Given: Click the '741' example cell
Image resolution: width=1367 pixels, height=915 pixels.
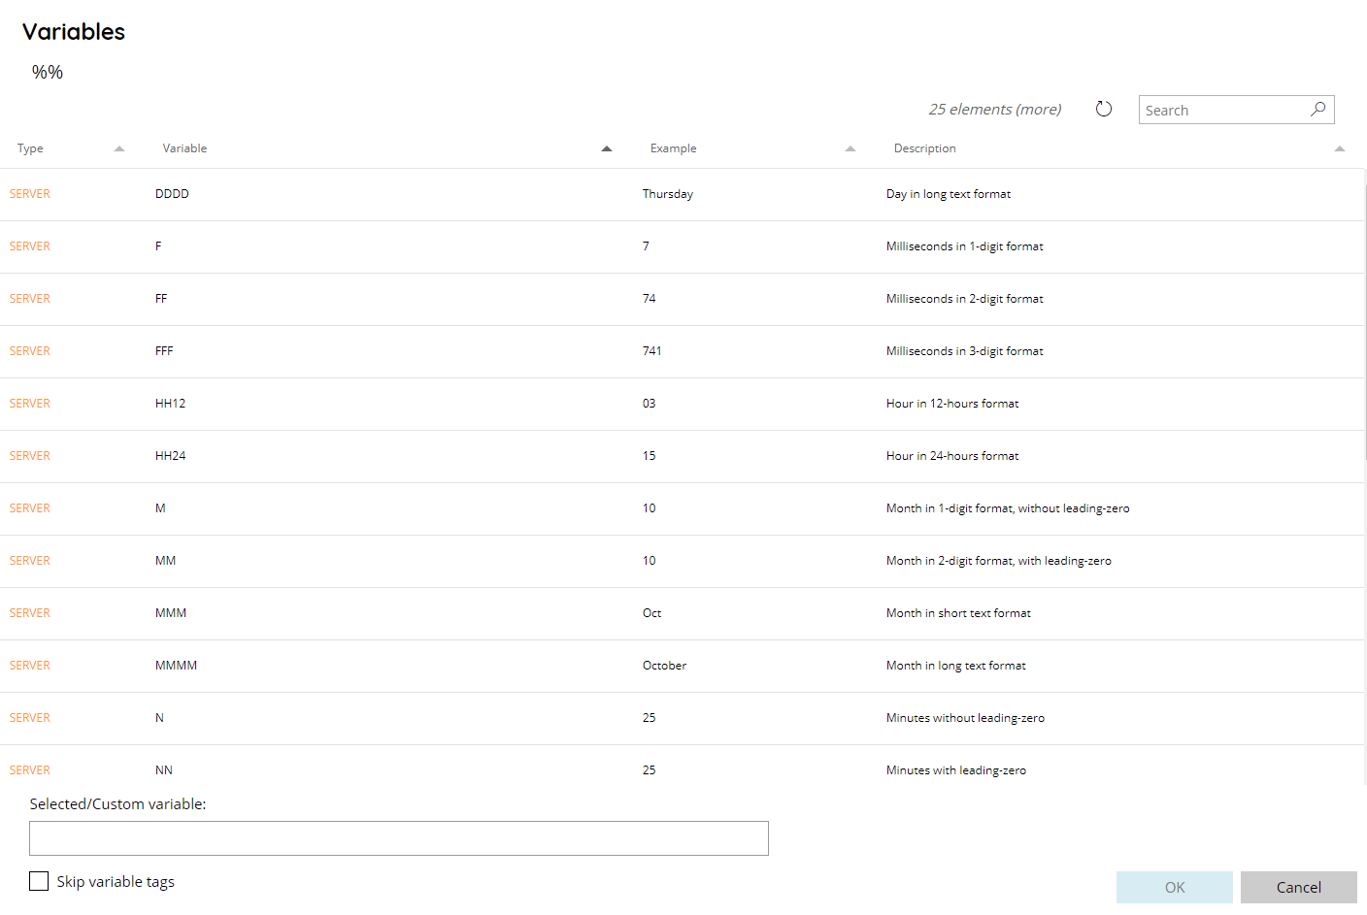Looking at the screenshot, I should point(651,351).
